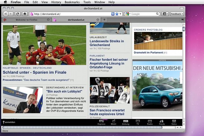Open the Help menu
This screenshot has width=204, height=136.
[112, 2]
